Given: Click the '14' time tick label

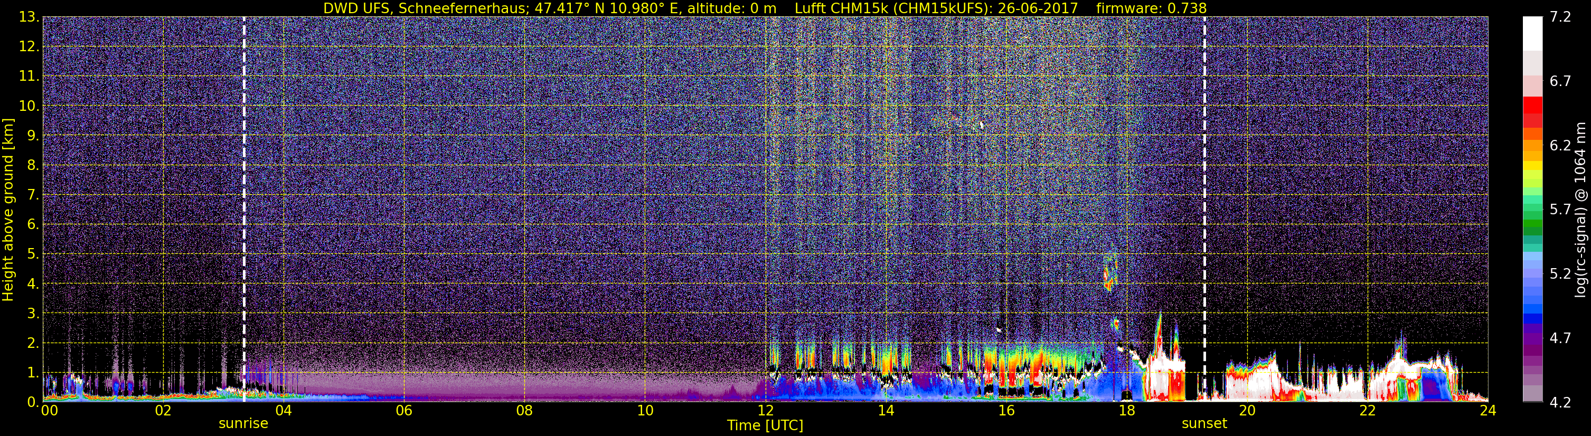Looking at the screenshot, I should click(x=886, y=411).
